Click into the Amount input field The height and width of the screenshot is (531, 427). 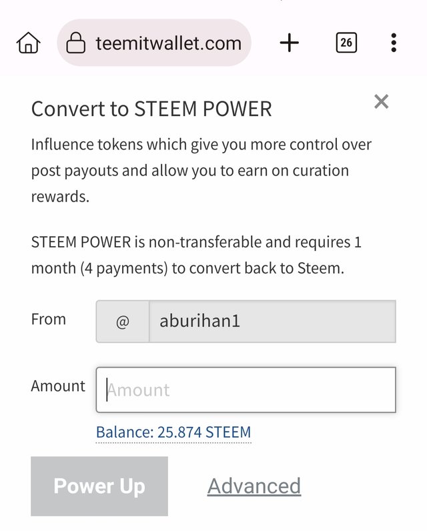[246, 390]
